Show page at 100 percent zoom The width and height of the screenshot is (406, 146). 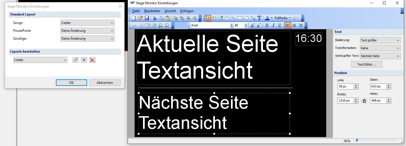pos(155,25)
